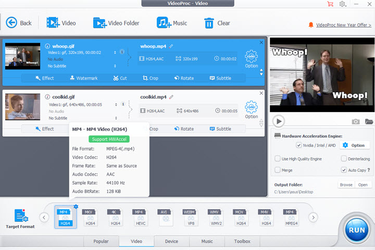This screenshot has width=375, height=250.
Task: Switch to the Device tab
Action: [171, 241]
